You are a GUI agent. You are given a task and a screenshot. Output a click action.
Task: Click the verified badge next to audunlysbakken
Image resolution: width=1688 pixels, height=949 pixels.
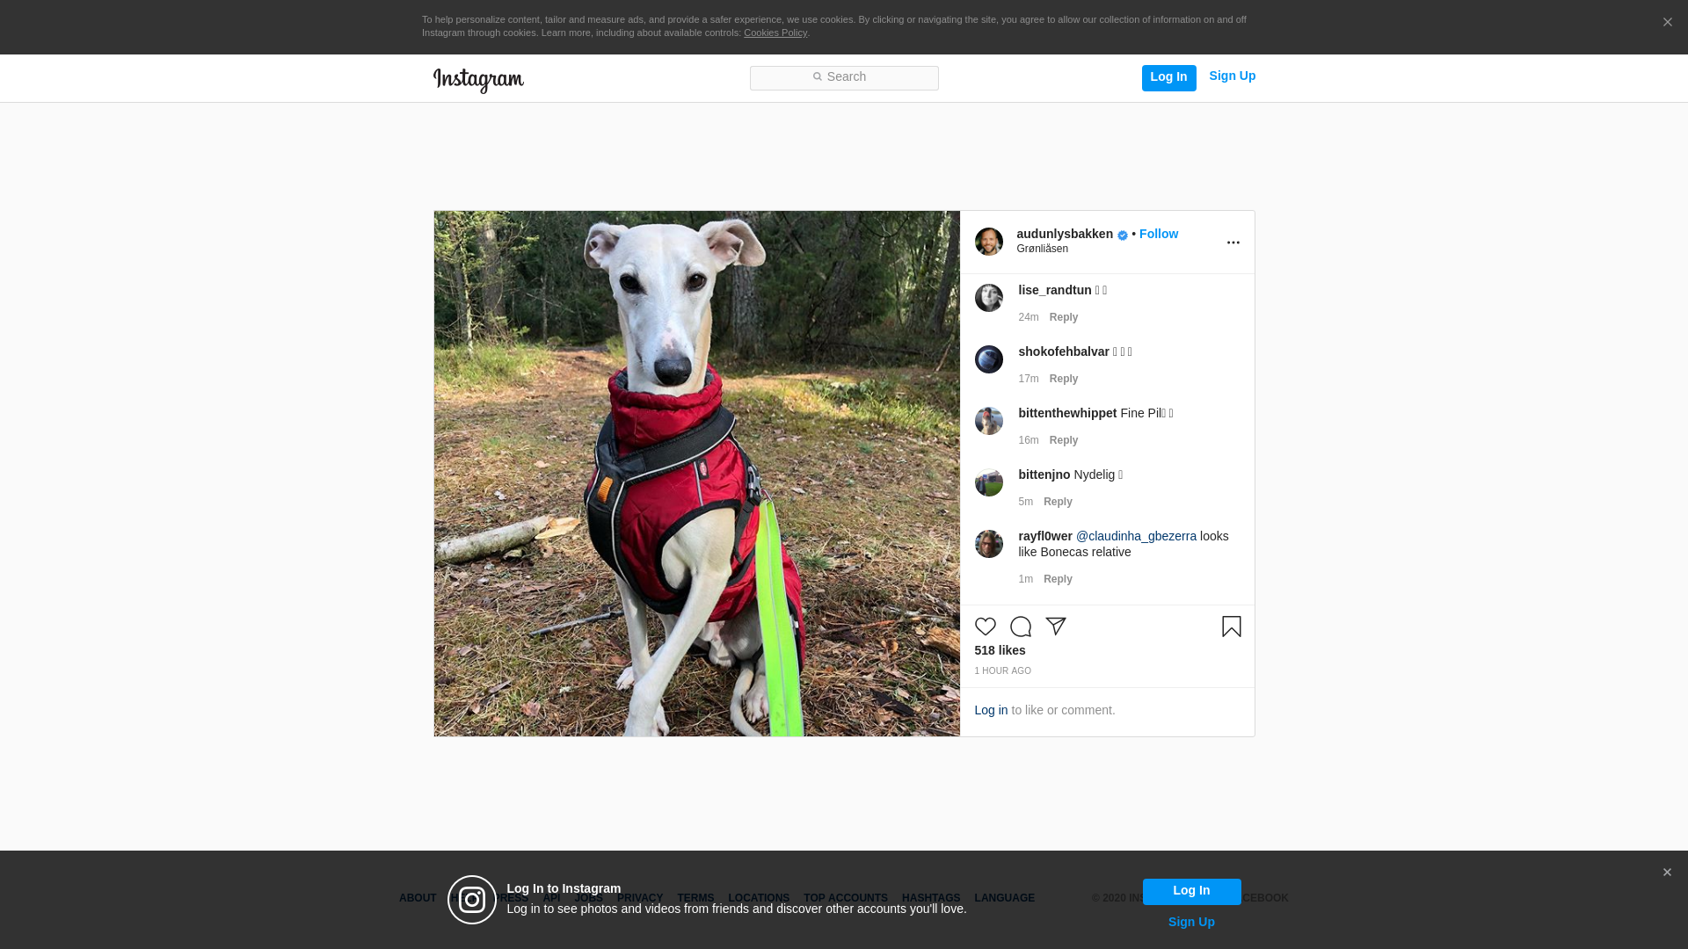[1123, 235]
